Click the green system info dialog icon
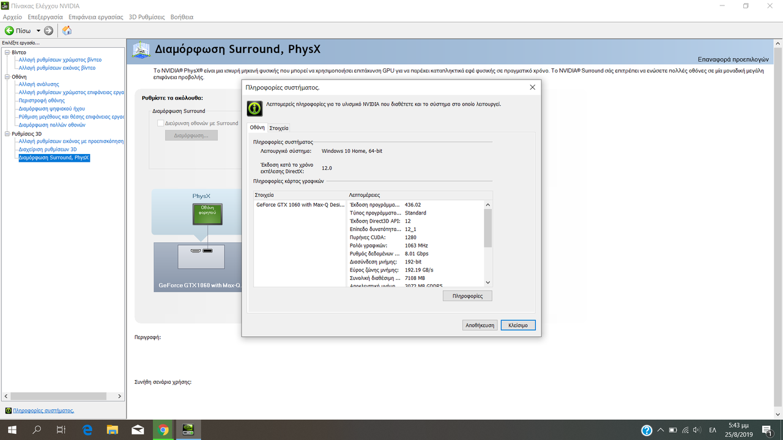Screen dimensions: 783x440 254,108
